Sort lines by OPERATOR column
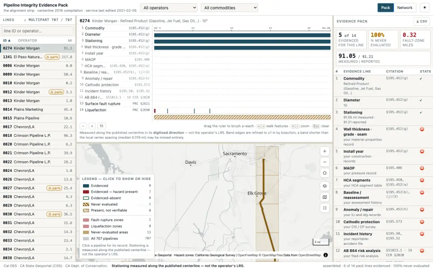433x270 pixels. pyautogui.click(x=28, y=40)
